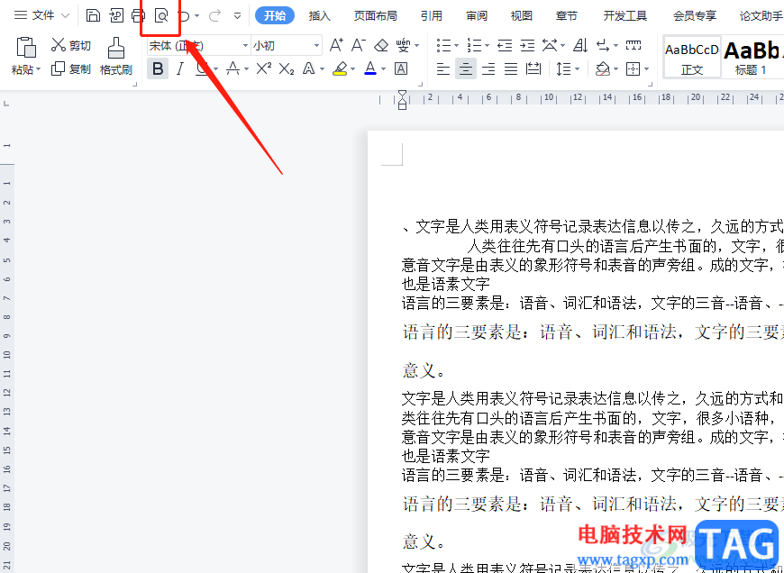Open font color dropdown arrow

tap(384, 69)
